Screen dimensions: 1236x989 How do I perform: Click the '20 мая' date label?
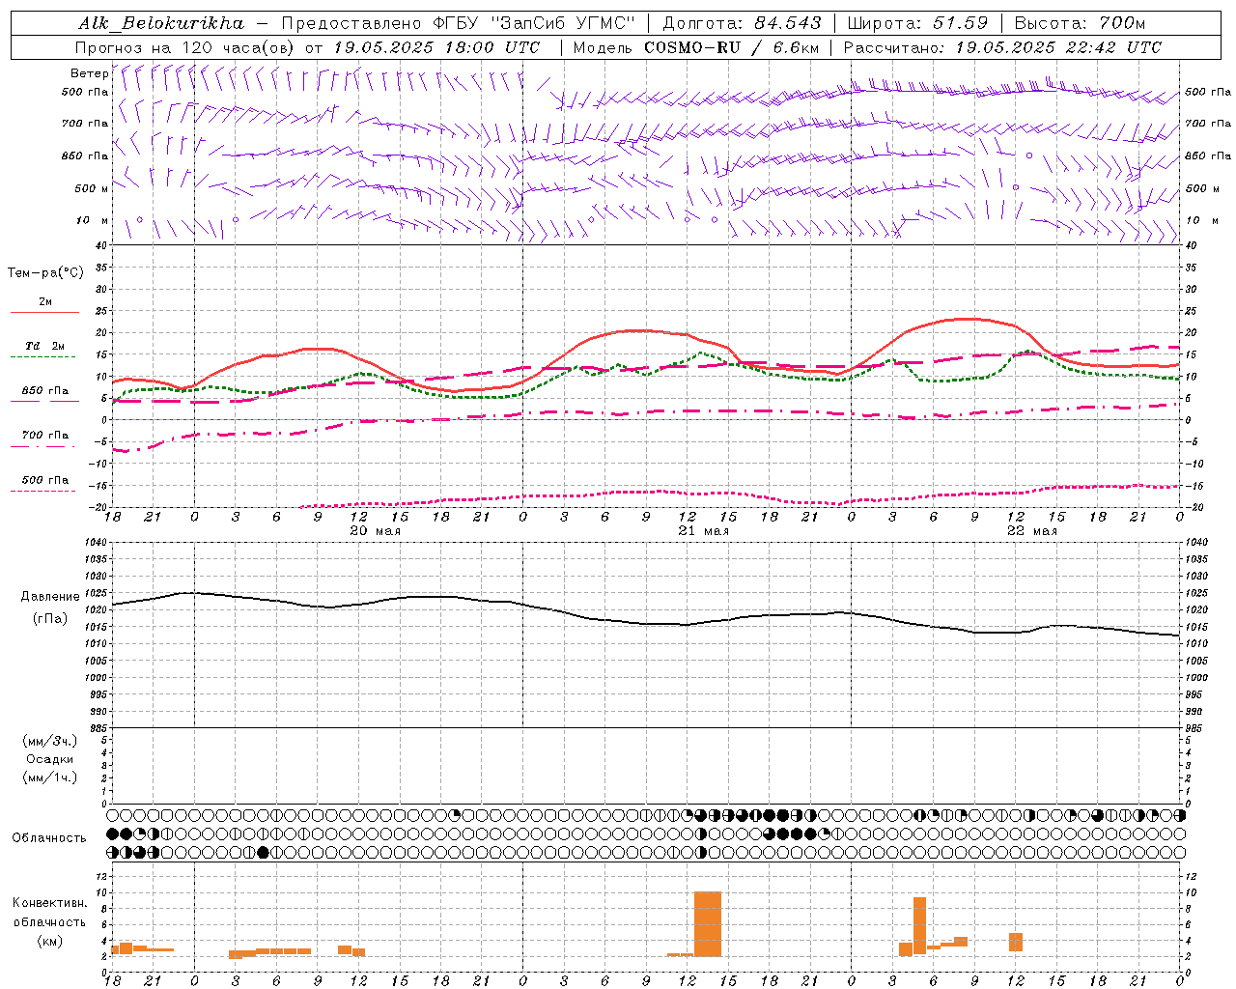pyautogui.click(x=375, y=531)
